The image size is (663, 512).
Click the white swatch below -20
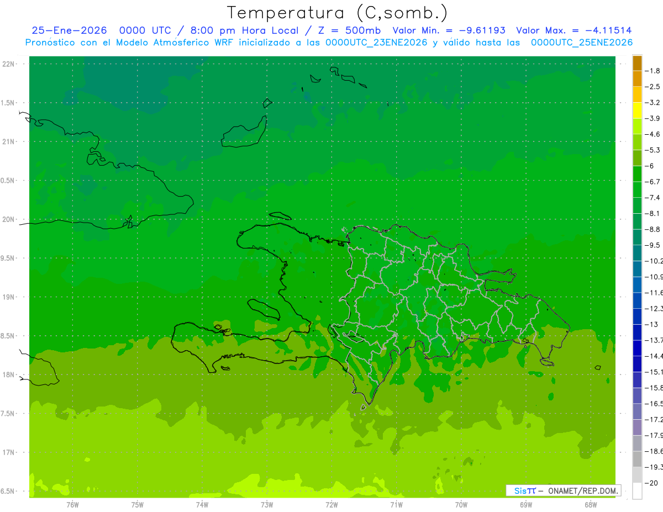(637, 491)
